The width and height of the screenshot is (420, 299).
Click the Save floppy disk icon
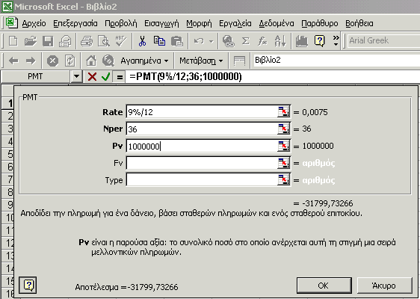(48, 41)
